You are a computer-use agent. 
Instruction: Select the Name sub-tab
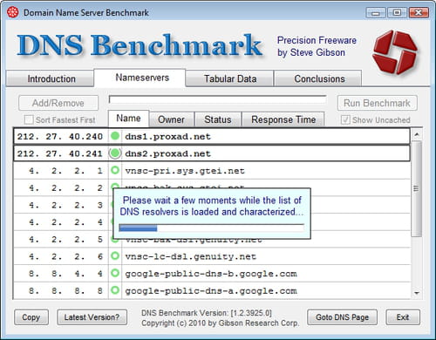128,119
